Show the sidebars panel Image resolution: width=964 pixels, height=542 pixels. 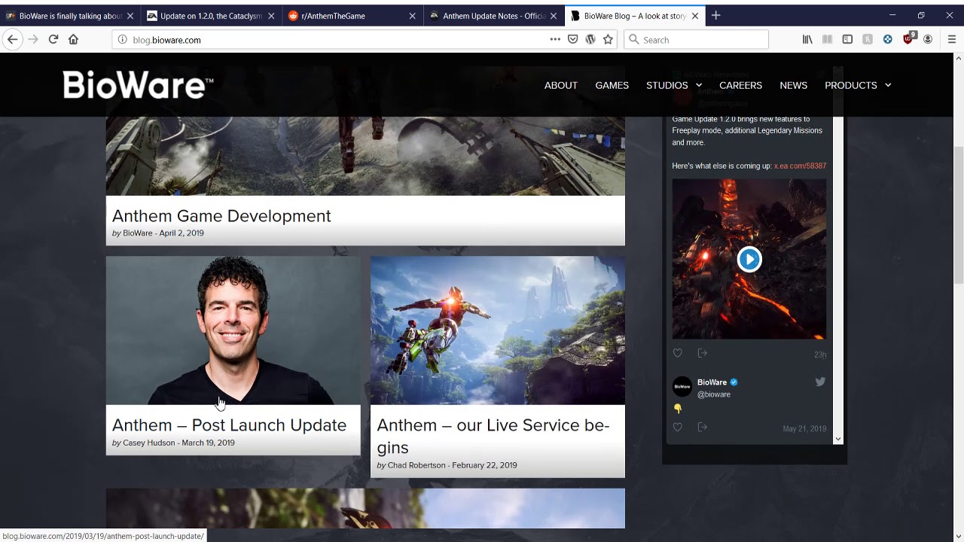point(847,39)
